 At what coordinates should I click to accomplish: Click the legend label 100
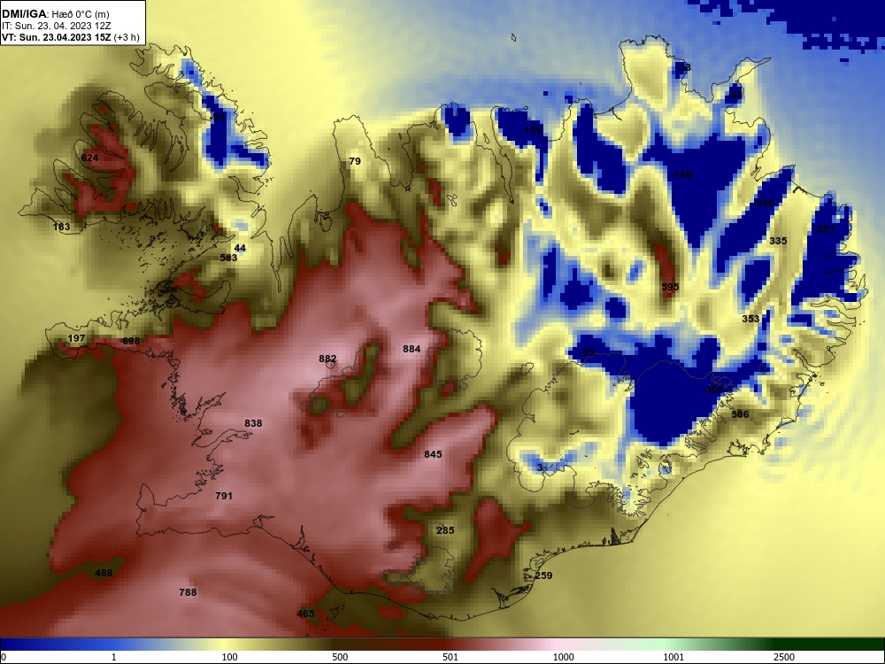229,657
